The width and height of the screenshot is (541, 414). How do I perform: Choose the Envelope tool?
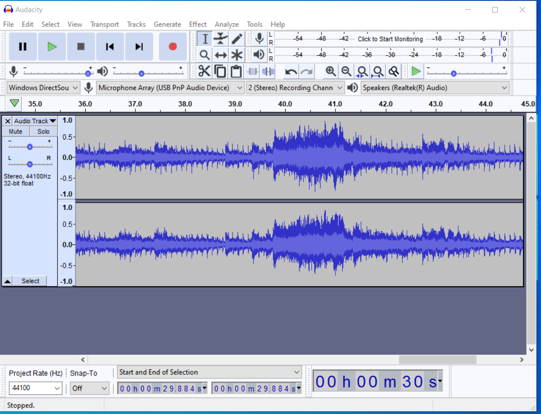click(221, 39)
